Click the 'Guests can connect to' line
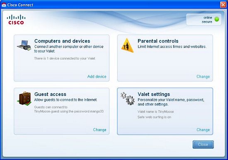 (x=51, y=107)
